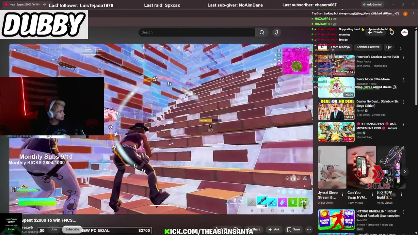Open Sailor Moon S the Movie thumbnail

tap(336, 87)
